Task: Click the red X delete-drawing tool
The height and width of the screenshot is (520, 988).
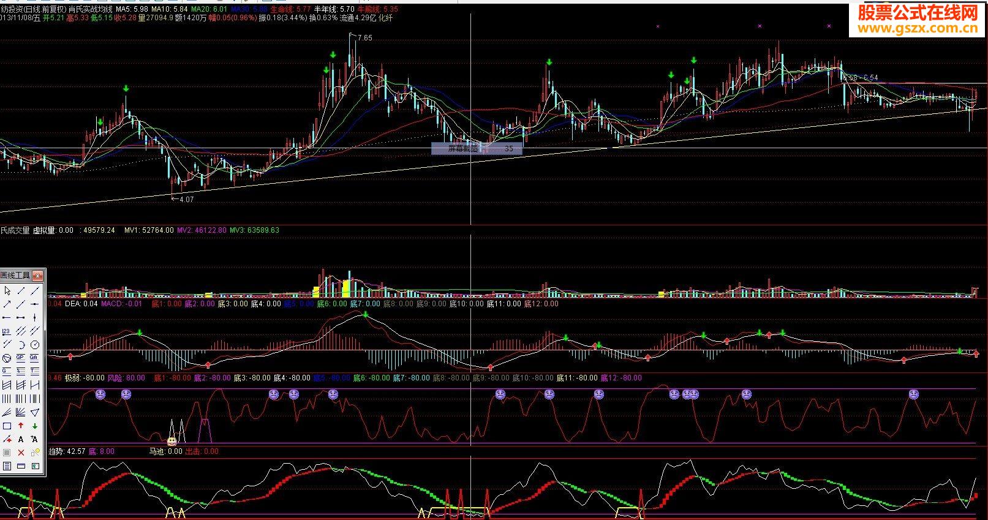Action: pyautogui.click(x=21, y=452)
